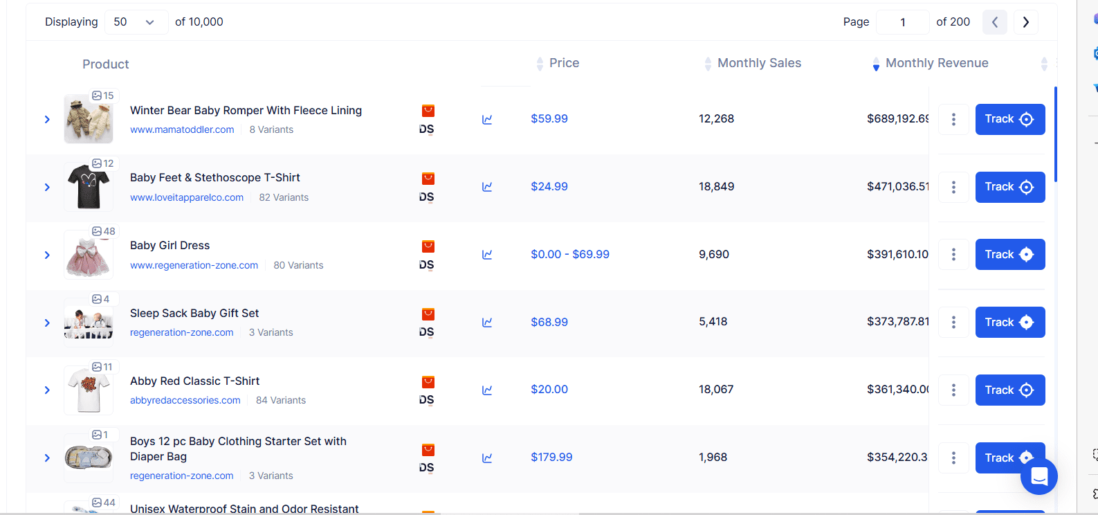Click Winter Bear Baby Romper With Fleece Lining title

246,110
